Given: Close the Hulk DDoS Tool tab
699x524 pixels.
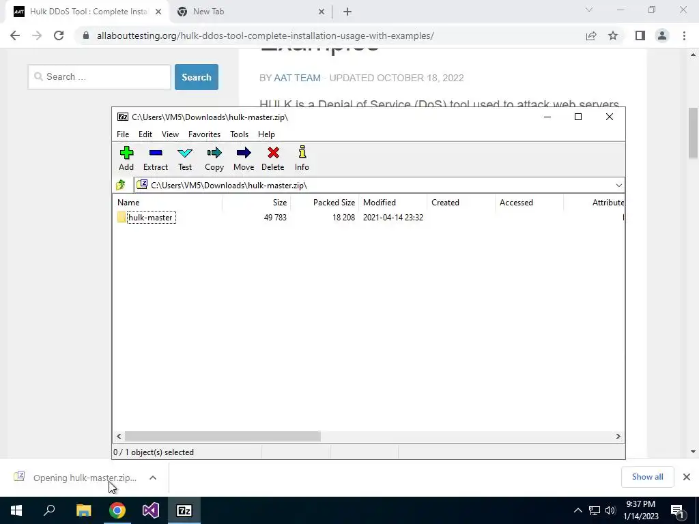Looking at the screenshot, I should pyautogui.click(x=158, y=12).
